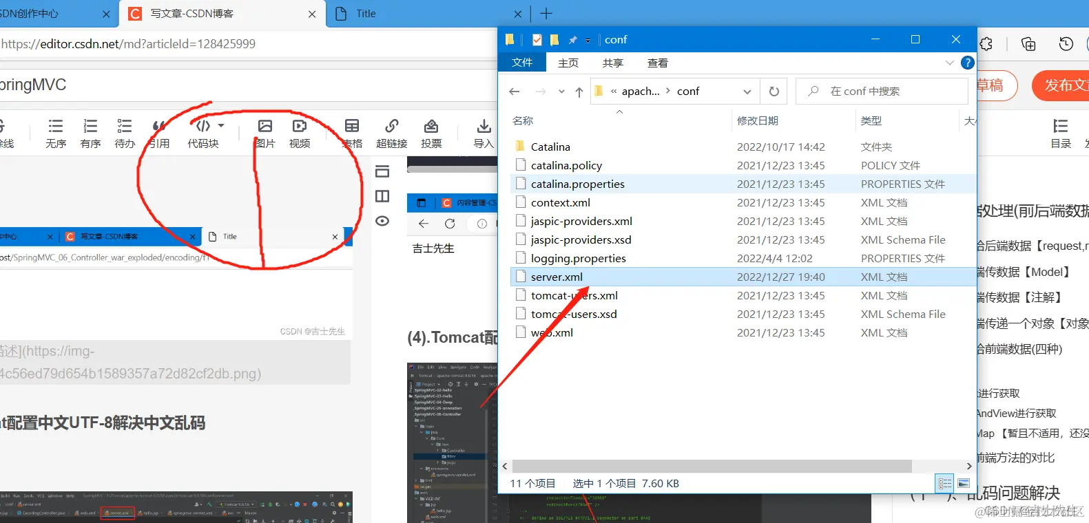The width and height of the screenshot is (1089, 523).
Task: Open new browser tab with plus button
Action: [546, 13]
